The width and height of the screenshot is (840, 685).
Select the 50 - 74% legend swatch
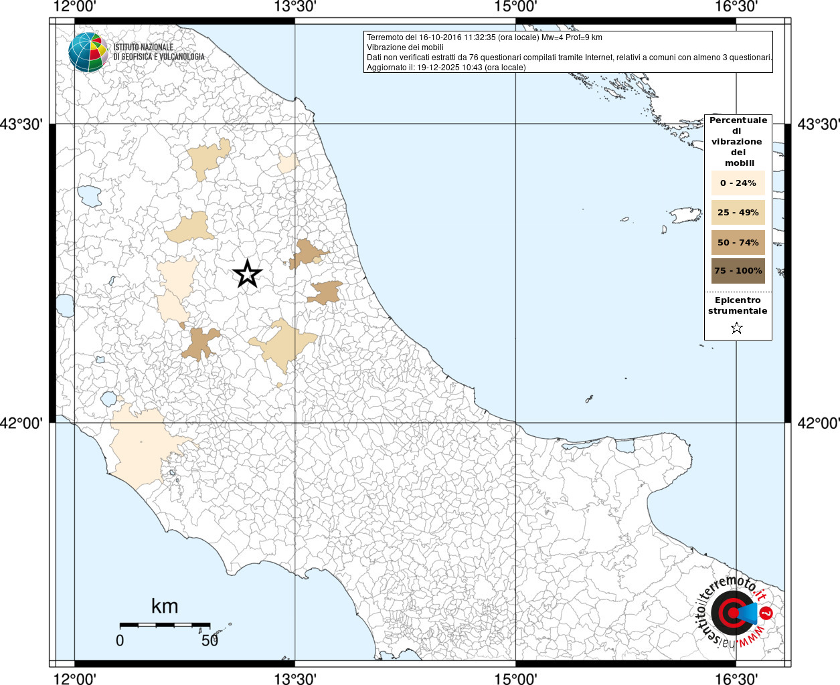tap(738, 242)
